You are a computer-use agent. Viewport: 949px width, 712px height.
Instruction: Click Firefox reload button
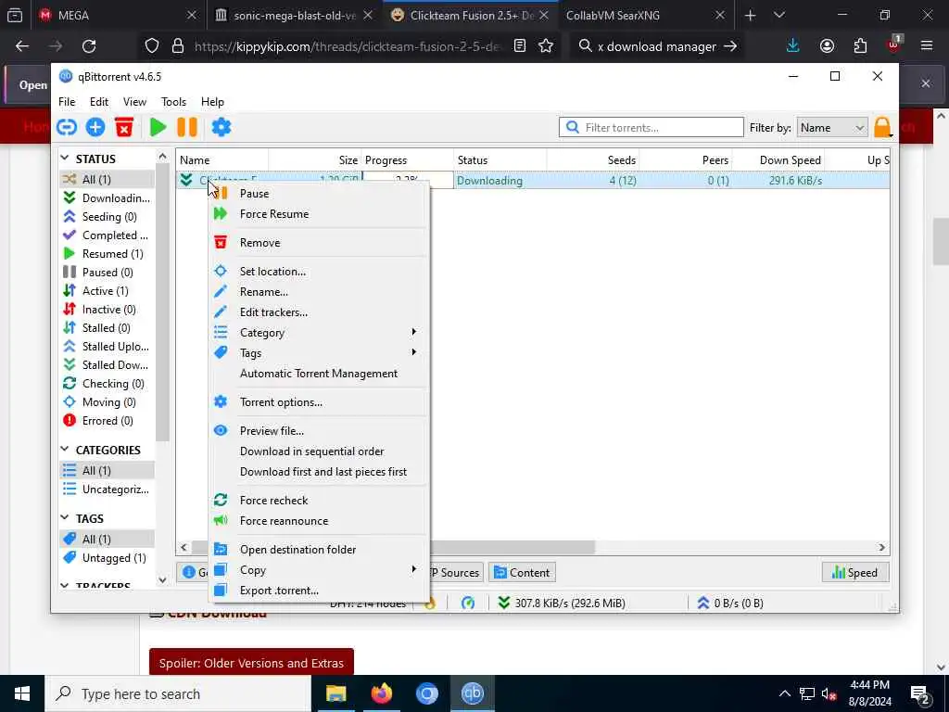coord(89,46)
